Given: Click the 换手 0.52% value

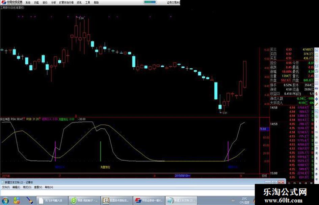Looking at the screenshot, I should point(288,85).
